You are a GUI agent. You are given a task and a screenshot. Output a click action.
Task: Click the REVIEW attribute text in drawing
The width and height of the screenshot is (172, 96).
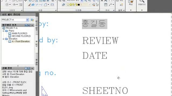pos(100,41)
